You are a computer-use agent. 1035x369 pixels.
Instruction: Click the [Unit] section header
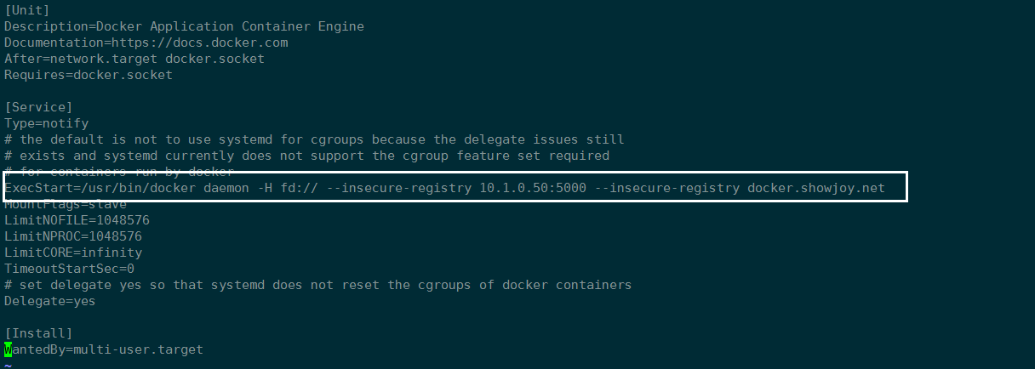(27, 10)
